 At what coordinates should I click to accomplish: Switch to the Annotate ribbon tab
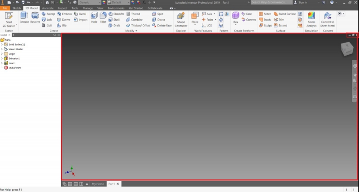pyautogui.click(x=48, y=8)
